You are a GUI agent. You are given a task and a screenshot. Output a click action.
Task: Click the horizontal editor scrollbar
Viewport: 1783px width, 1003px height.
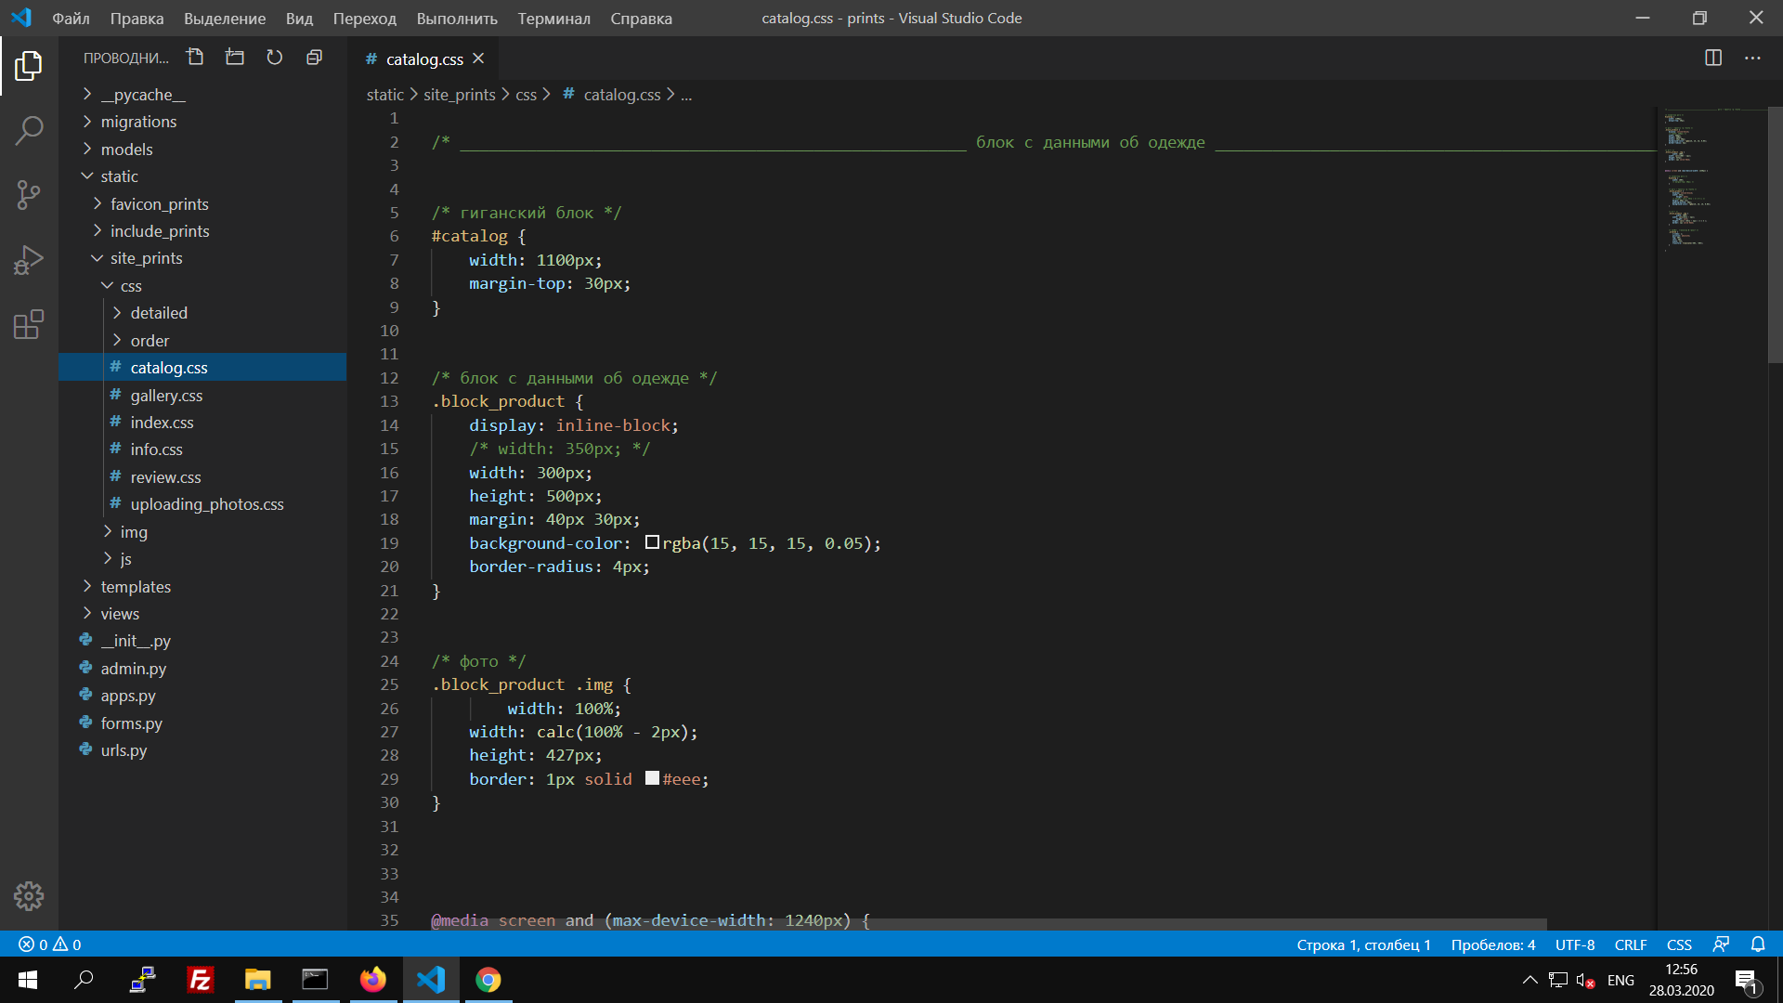point(989,924)
